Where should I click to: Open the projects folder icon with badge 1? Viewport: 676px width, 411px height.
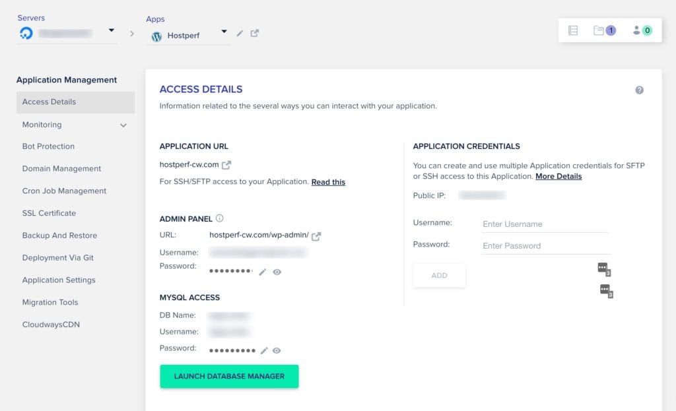tap(603, 30)
